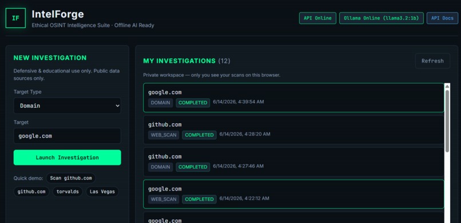Click the Target input field containing google.com

click(x=67, y=136)
